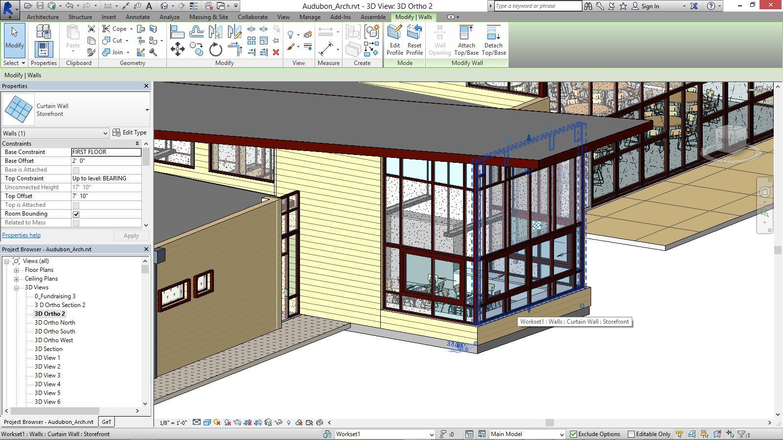Open the Architecture ribbon tab

43,17
